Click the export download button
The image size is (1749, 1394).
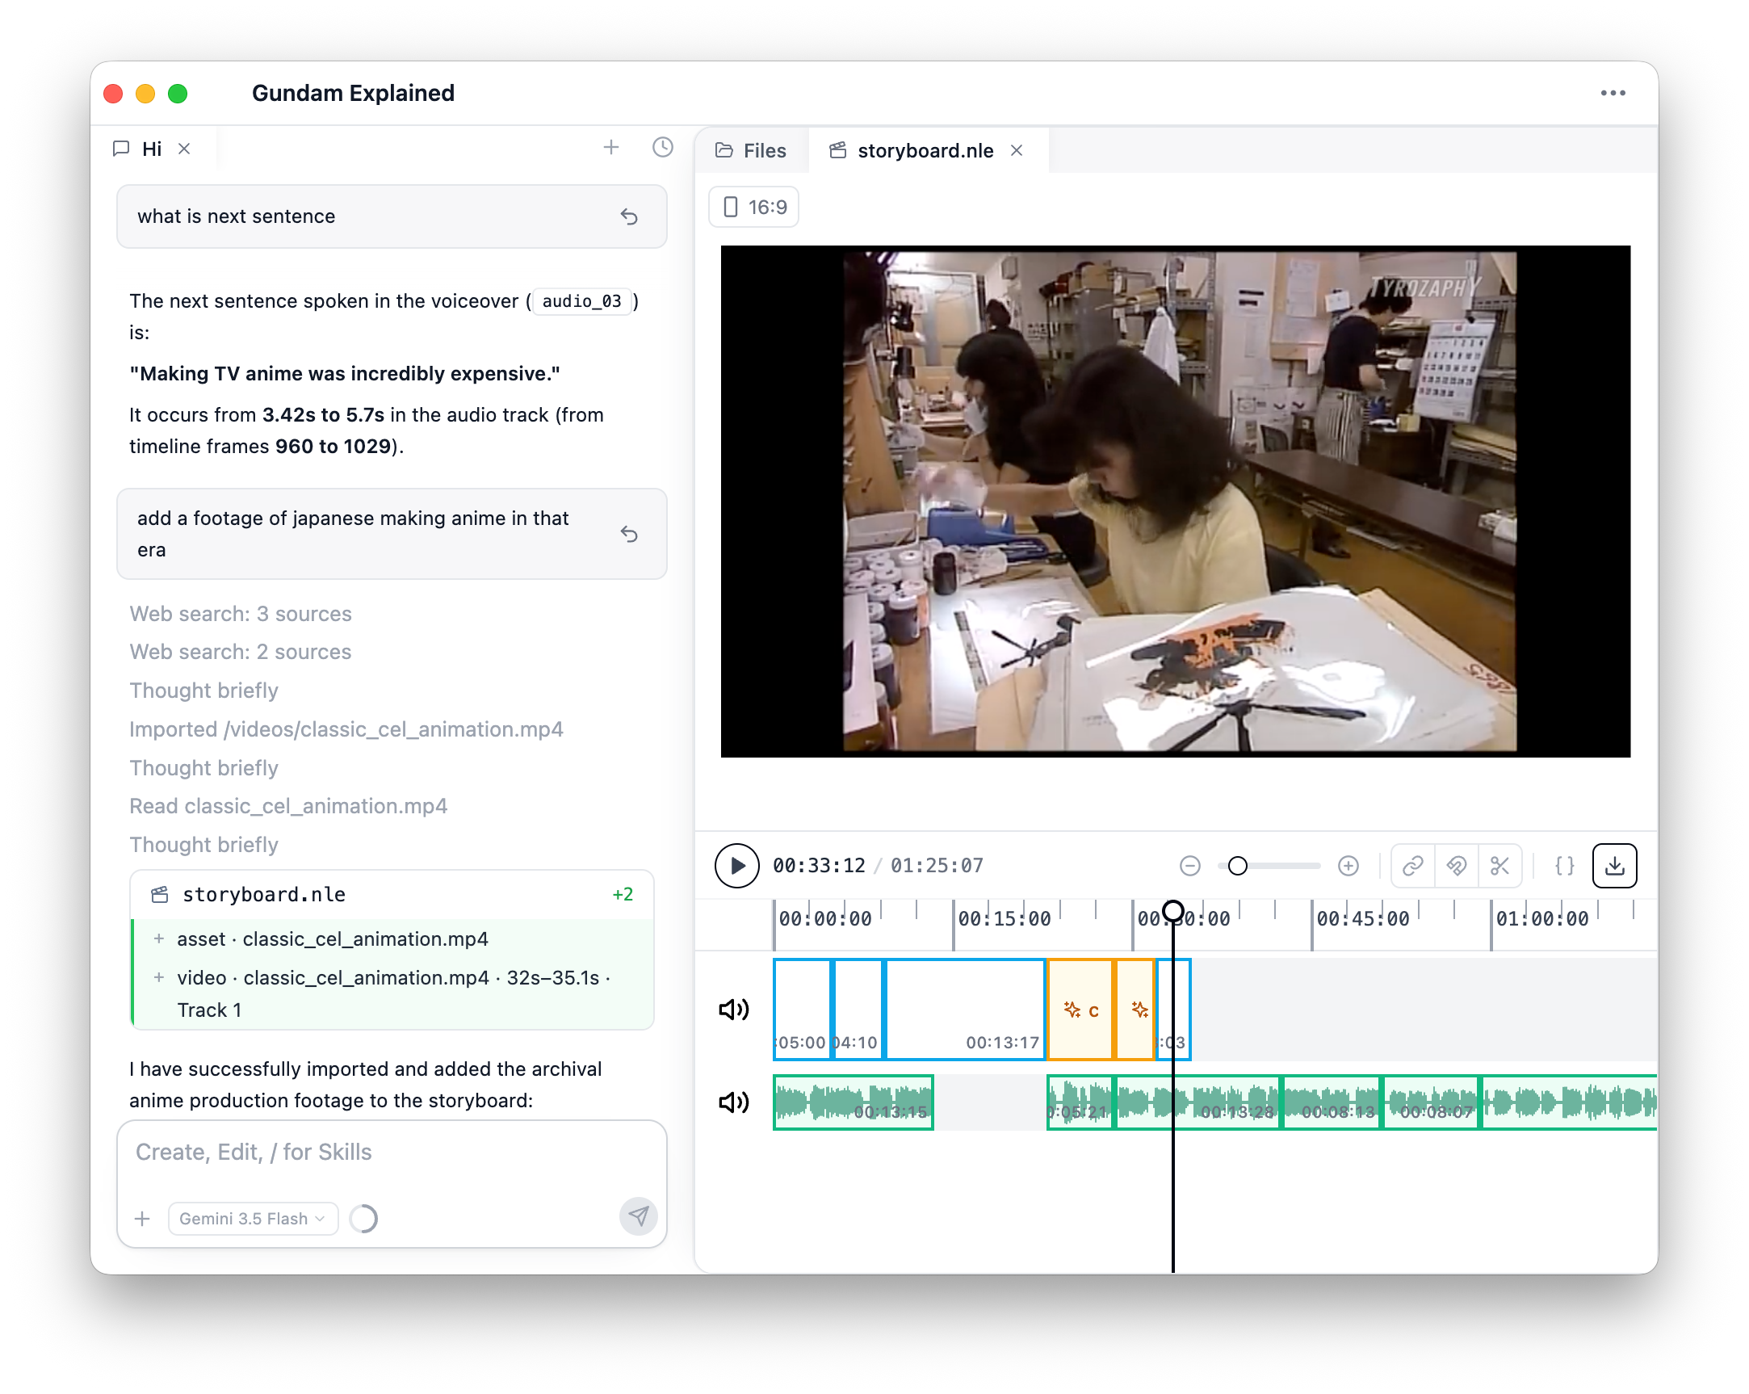tap(1614, 866)
